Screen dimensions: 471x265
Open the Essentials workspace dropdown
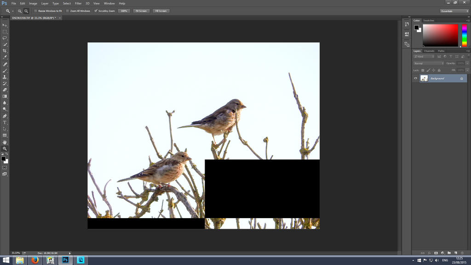tap(453, 11)
